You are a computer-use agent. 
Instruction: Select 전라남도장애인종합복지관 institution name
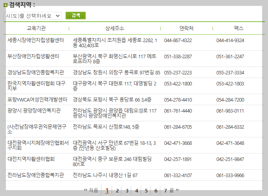coord(35,175)
